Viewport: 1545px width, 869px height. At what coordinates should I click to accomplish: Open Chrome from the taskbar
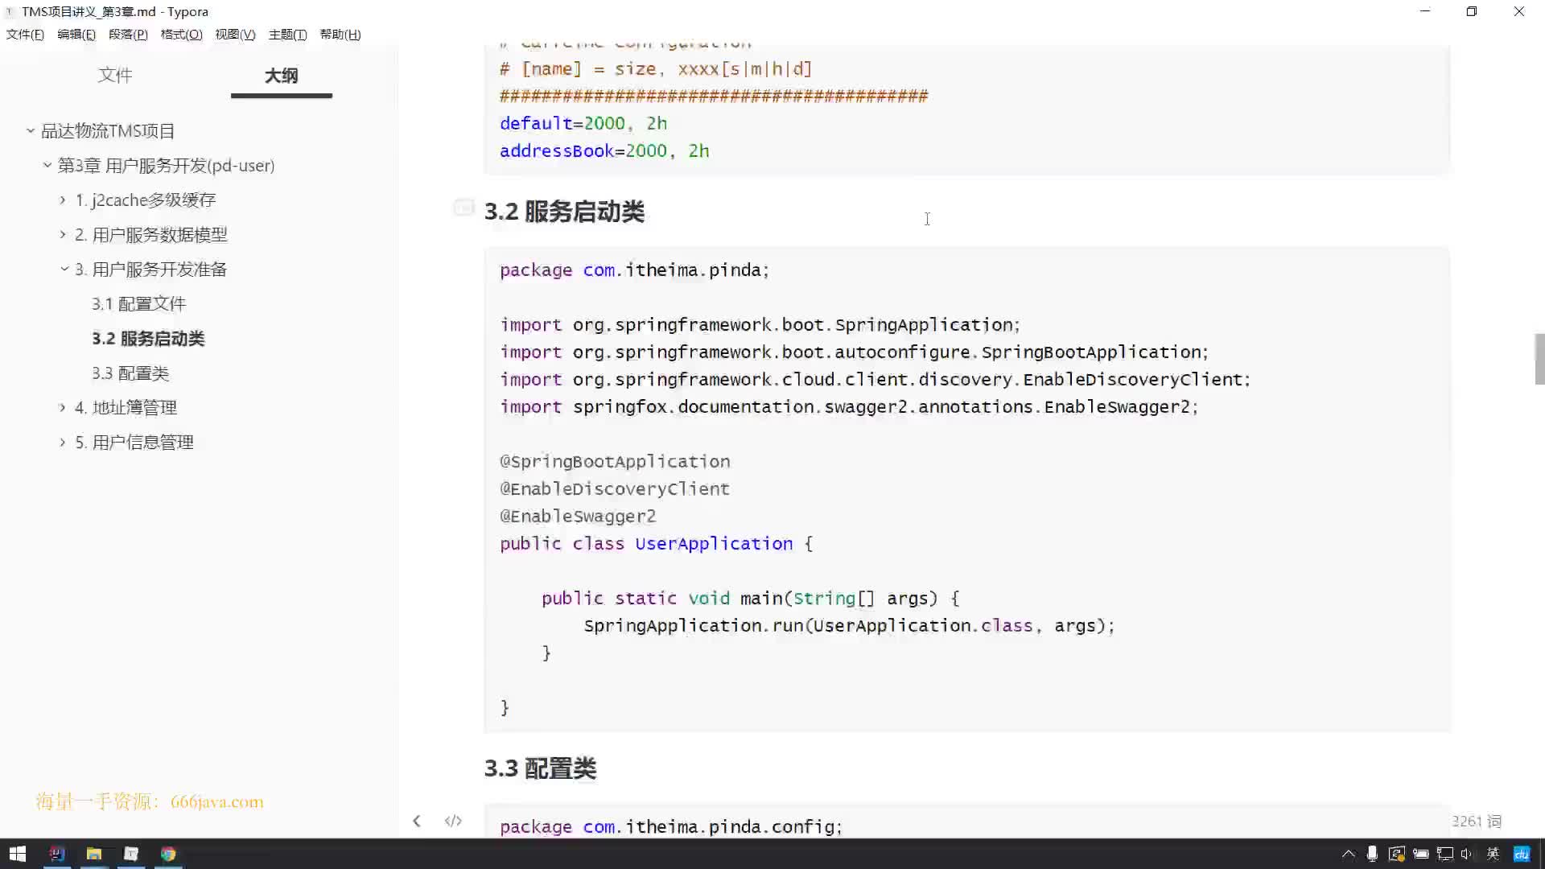pyautogui.click(x=168, y=854)
